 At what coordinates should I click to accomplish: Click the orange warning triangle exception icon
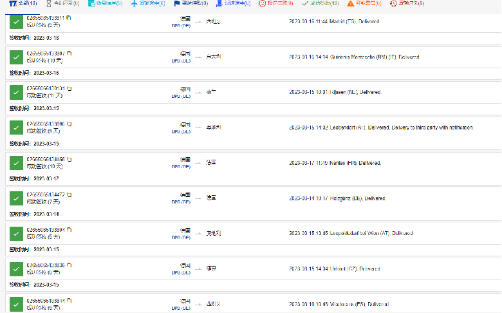(350, 3)
